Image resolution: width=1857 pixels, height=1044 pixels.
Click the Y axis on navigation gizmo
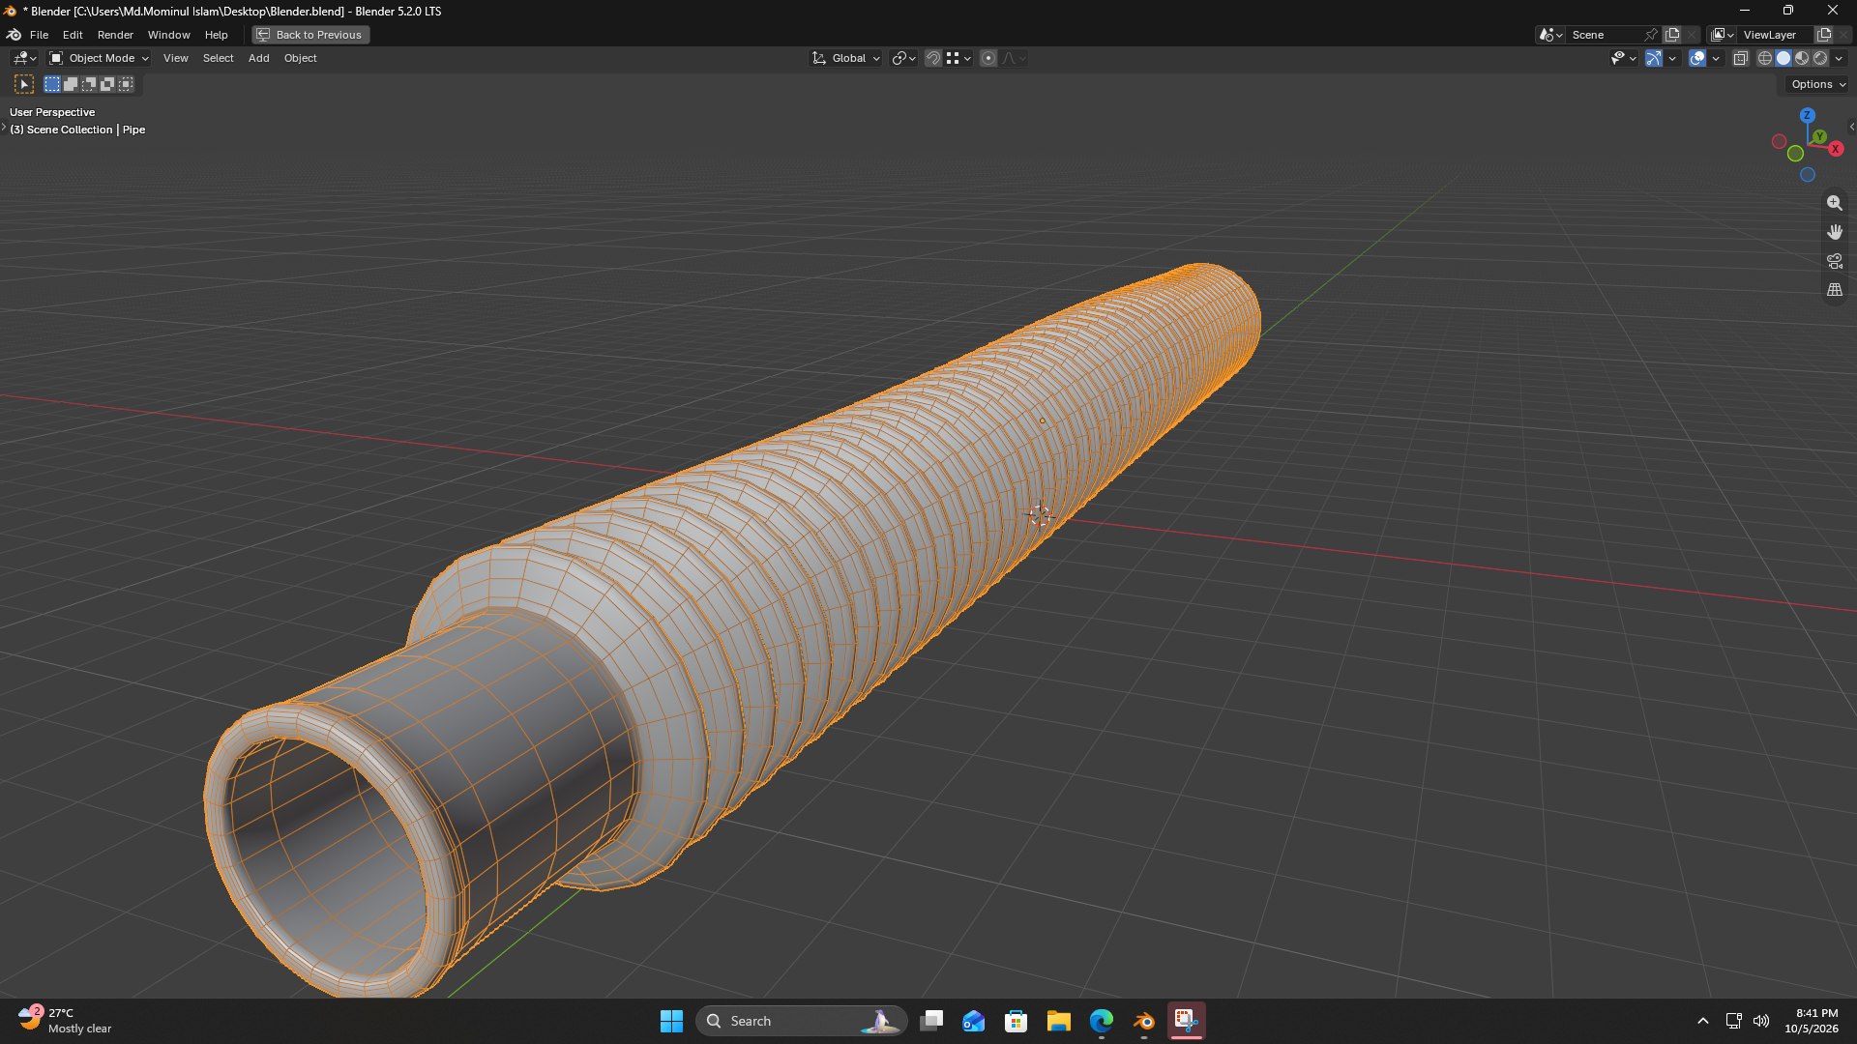pos(1819,136)
